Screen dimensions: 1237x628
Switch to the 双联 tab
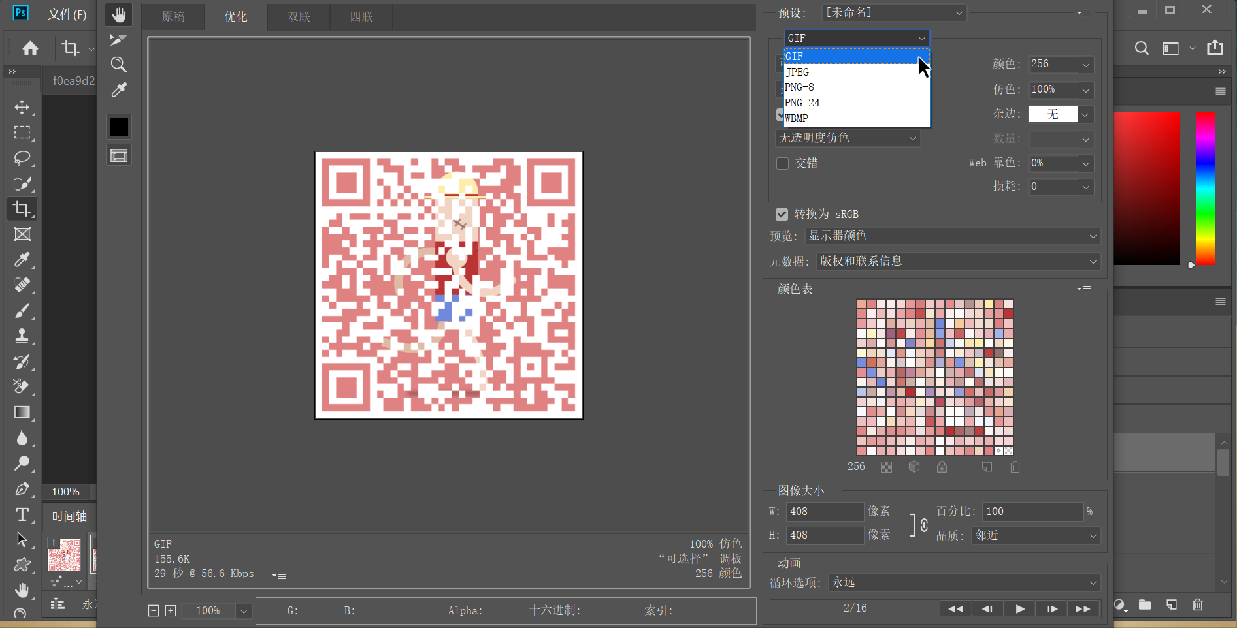299,16
